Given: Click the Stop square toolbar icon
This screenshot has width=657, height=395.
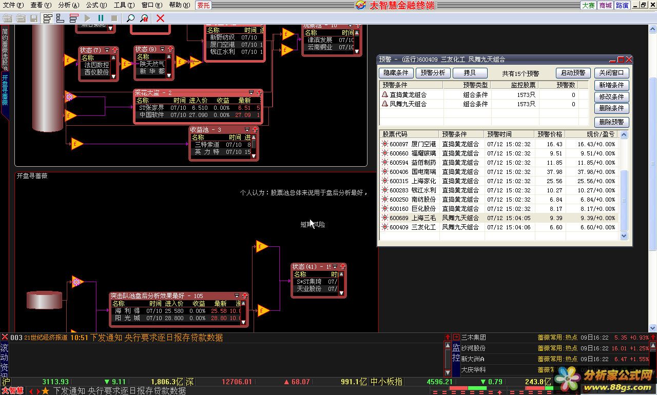Looking at the screenshot, I should point(114,18).
